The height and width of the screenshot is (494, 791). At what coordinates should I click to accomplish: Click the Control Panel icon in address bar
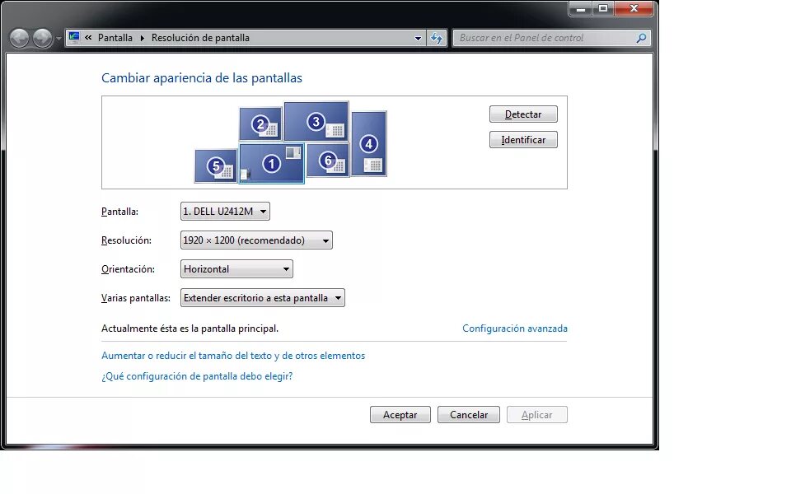(74, 37)
